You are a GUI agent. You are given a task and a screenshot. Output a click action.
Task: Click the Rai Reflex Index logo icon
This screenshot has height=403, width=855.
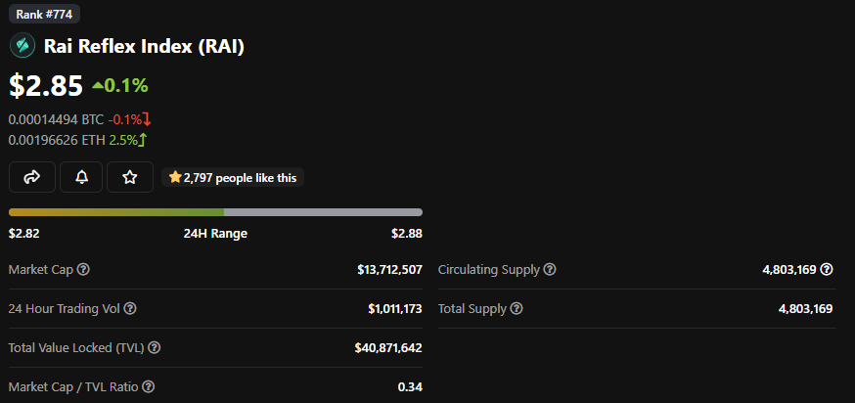coord(22,46)
